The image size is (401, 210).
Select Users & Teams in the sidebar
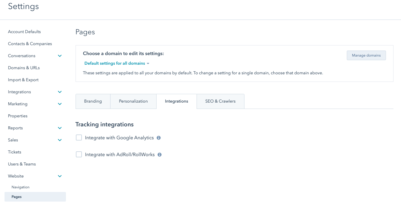[22, 164]
